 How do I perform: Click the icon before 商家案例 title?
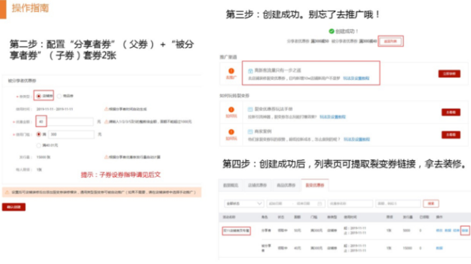point(250,132)
